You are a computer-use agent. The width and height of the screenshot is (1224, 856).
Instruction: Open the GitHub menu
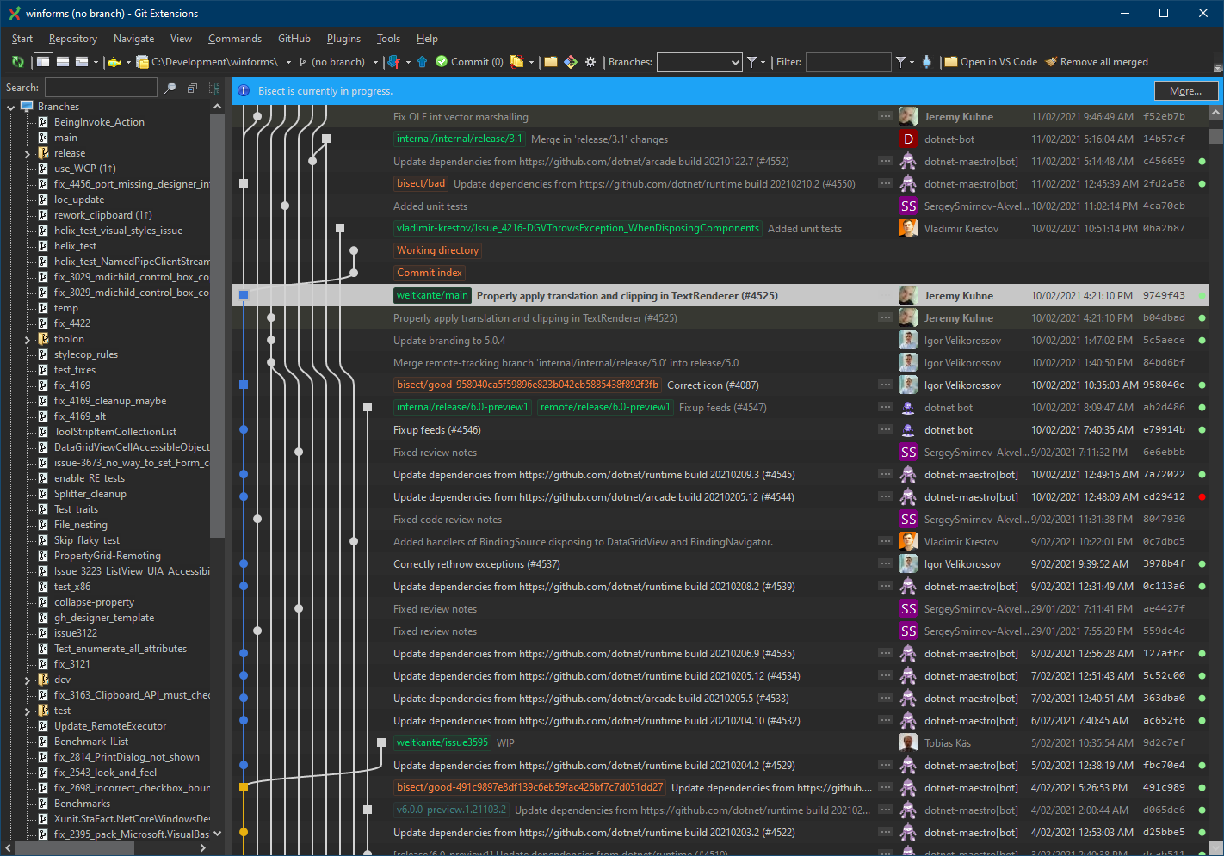pyautogui.click(x=294, y=38)
